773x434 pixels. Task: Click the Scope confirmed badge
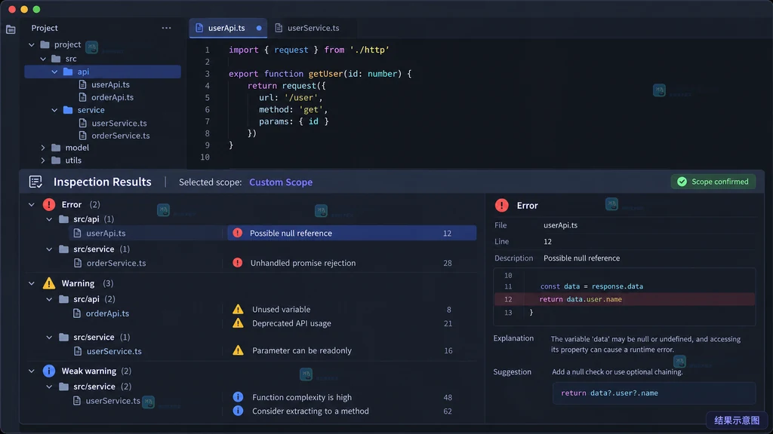pos(713,182)
